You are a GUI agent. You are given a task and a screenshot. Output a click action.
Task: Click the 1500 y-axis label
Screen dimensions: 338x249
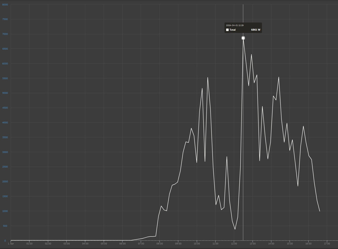[5, 196]
